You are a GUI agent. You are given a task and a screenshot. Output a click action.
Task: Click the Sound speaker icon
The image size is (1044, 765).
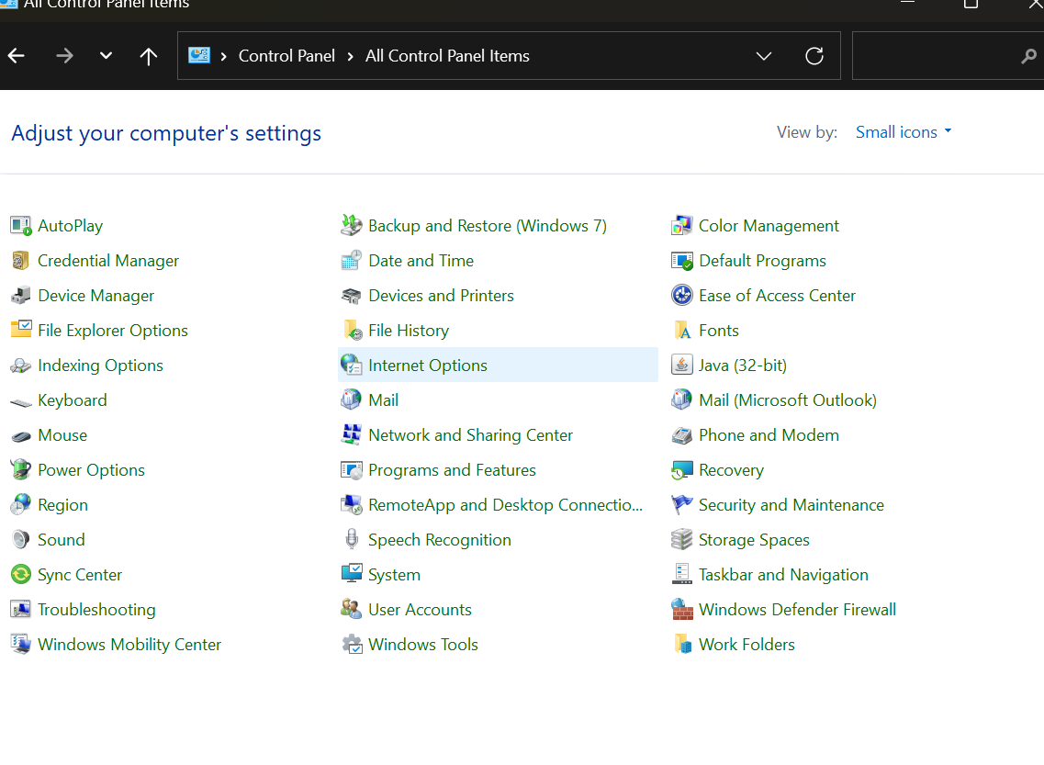click(20, 540)
